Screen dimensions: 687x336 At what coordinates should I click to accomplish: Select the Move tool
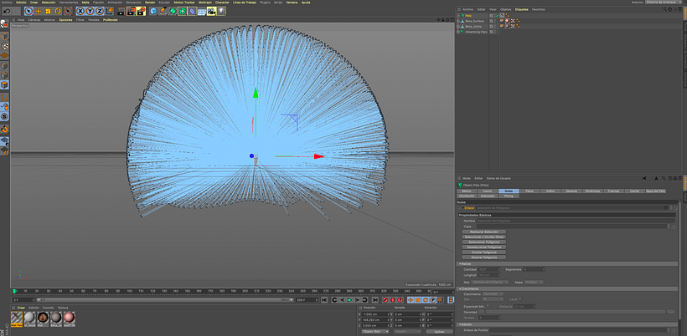39,11
